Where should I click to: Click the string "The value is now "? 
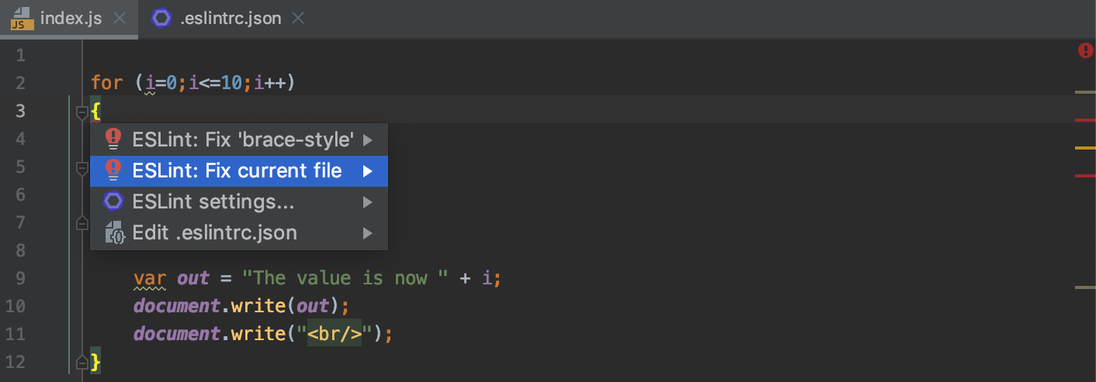345,278
